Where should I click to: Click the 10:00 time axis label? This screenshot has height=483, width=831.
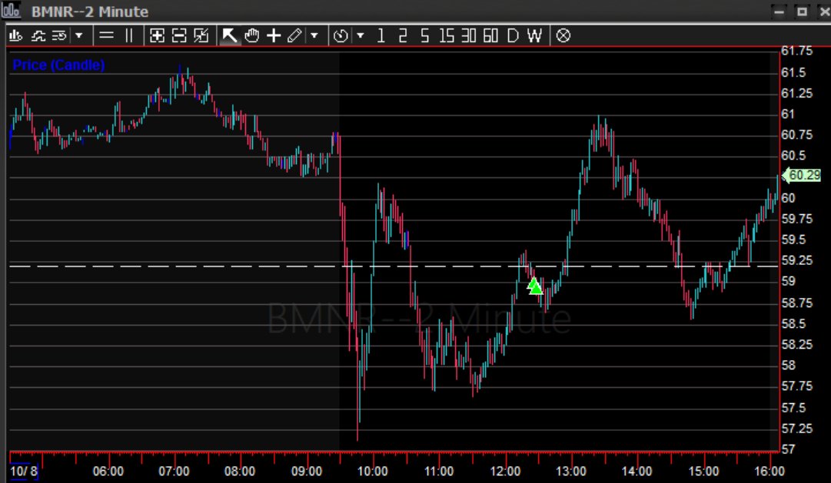(x=373, y=471)
